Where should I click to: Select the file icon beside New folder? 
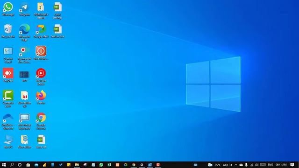pos(41,142)
